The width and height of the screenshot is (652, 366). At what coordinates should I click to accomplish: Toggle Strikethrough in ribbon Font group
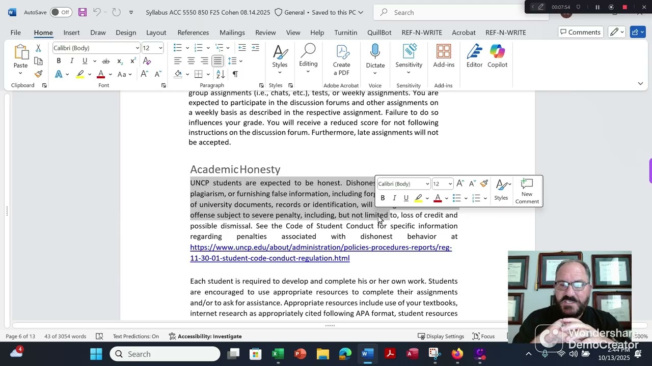coord(106,61)
